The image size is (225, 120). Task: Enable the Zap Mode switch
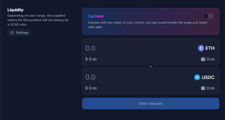pyautogui.click(x=208, y=16)
